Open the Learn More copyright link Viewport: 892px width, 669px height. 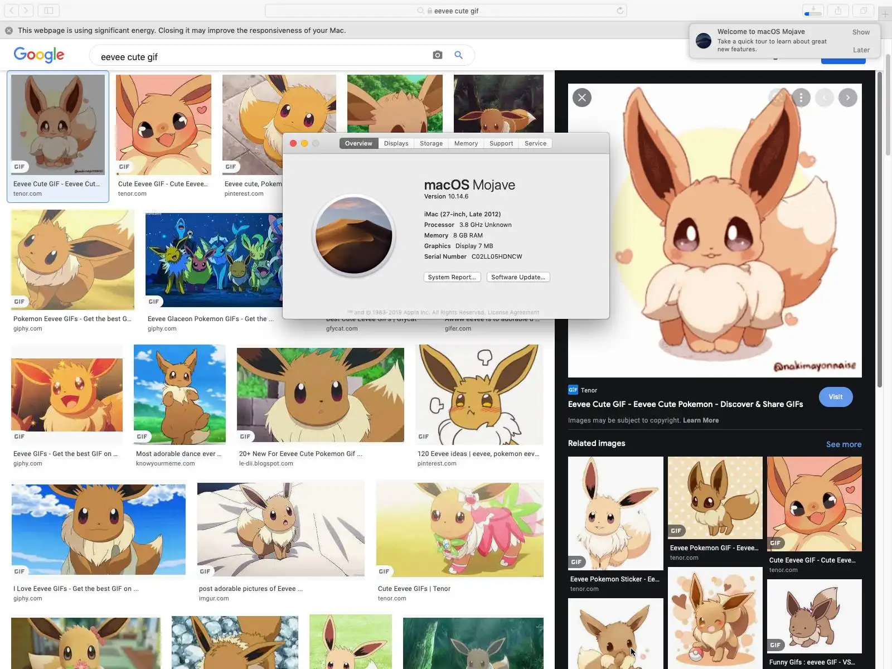coord(701,420)
